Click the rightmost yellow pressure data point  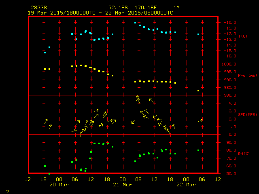click(198, 91)
